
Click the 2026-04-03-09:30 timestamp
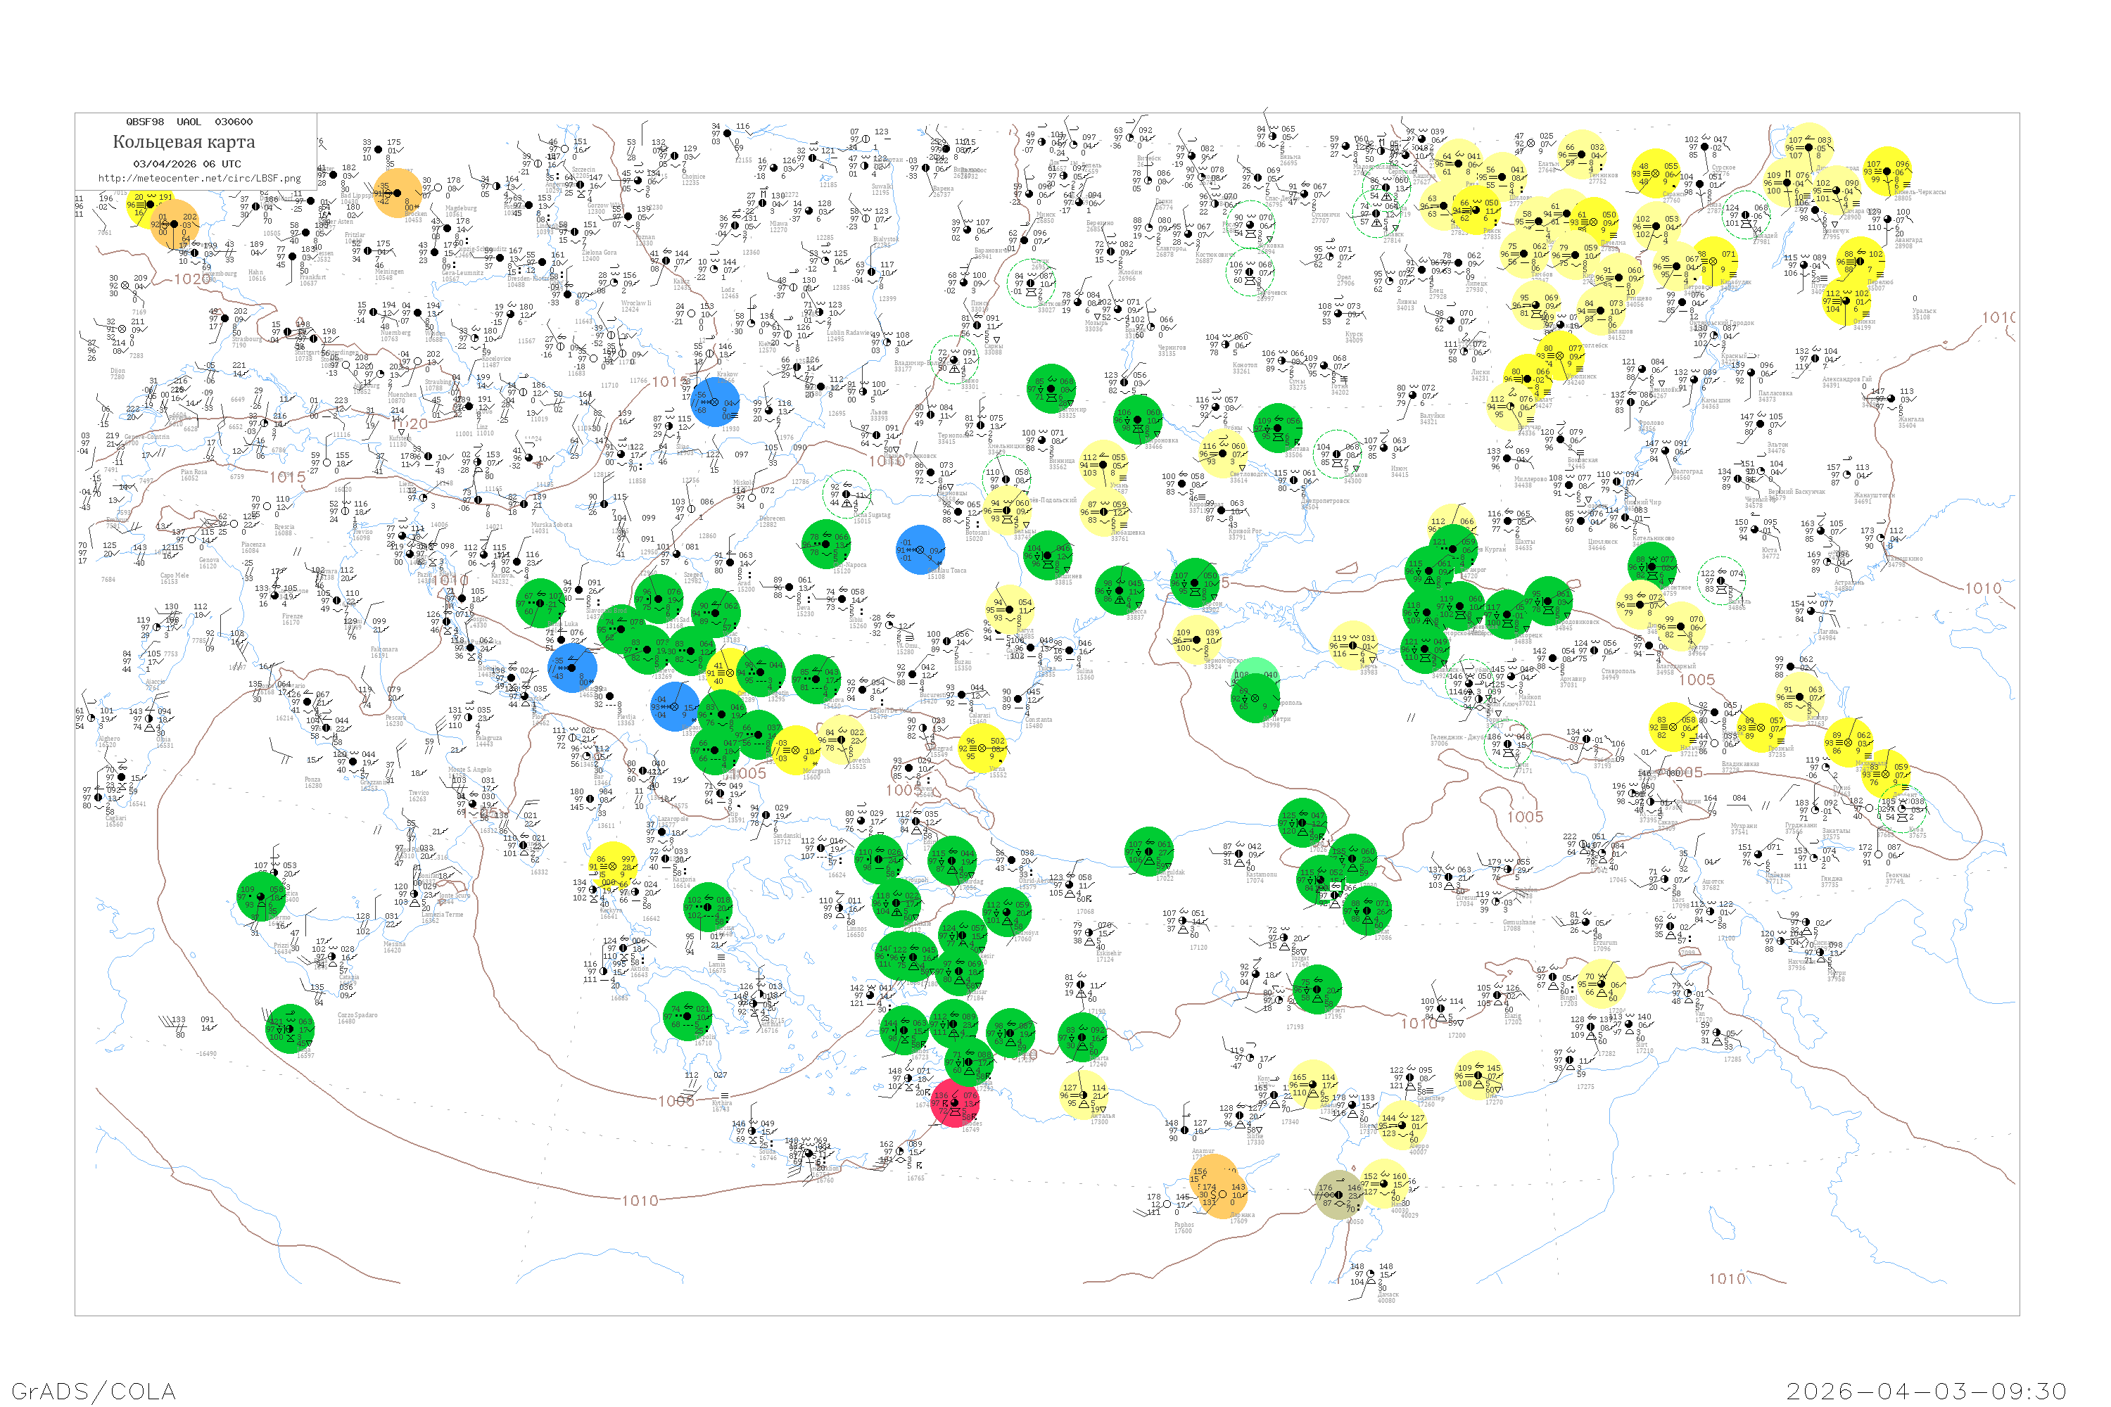coord(1926,1391)
